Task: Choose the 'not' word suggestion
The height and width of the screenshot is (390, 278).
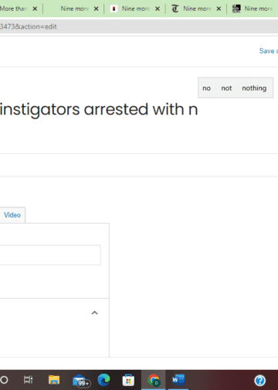Action: pyautogui.click(x=226, y=88)
